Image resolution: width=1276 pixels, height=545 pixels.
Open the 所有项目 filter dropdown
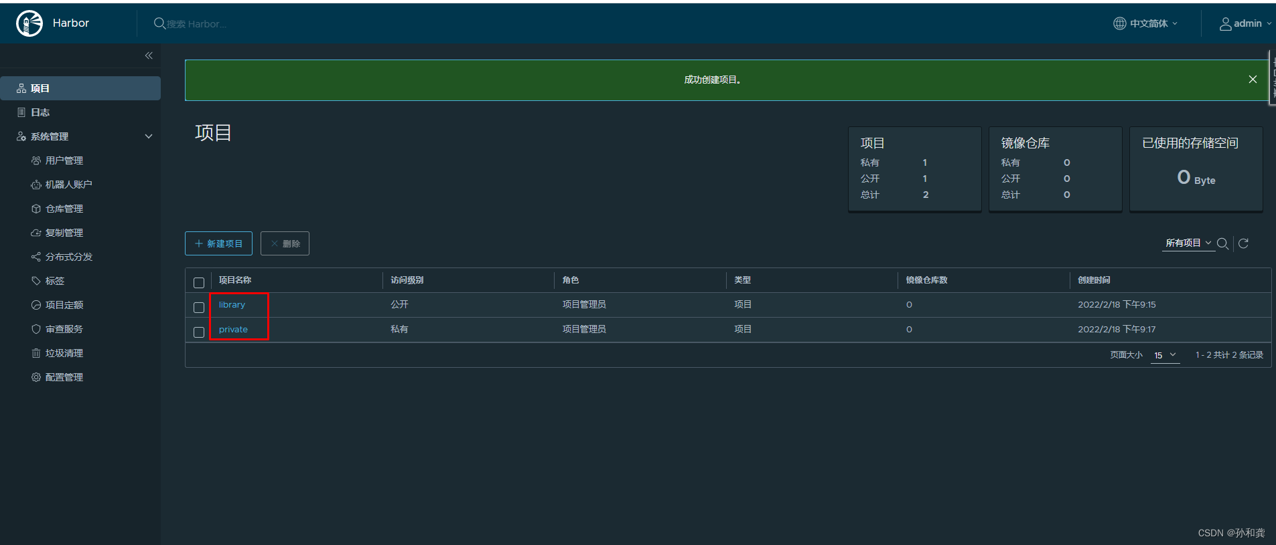(1188, 243)
